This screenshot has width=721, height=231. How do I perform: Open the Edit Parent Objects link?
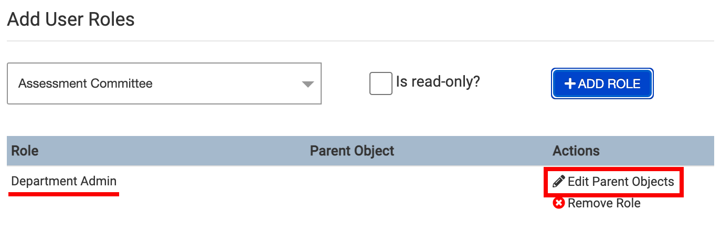[x=614, y=182]
